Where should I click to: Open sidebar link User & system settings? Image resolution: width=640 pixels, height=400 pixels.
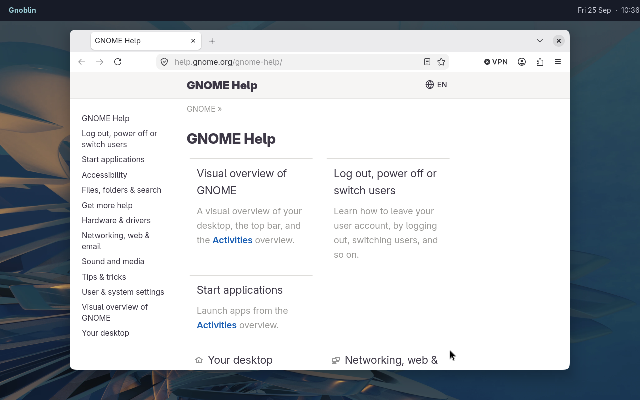click(123, 292)
